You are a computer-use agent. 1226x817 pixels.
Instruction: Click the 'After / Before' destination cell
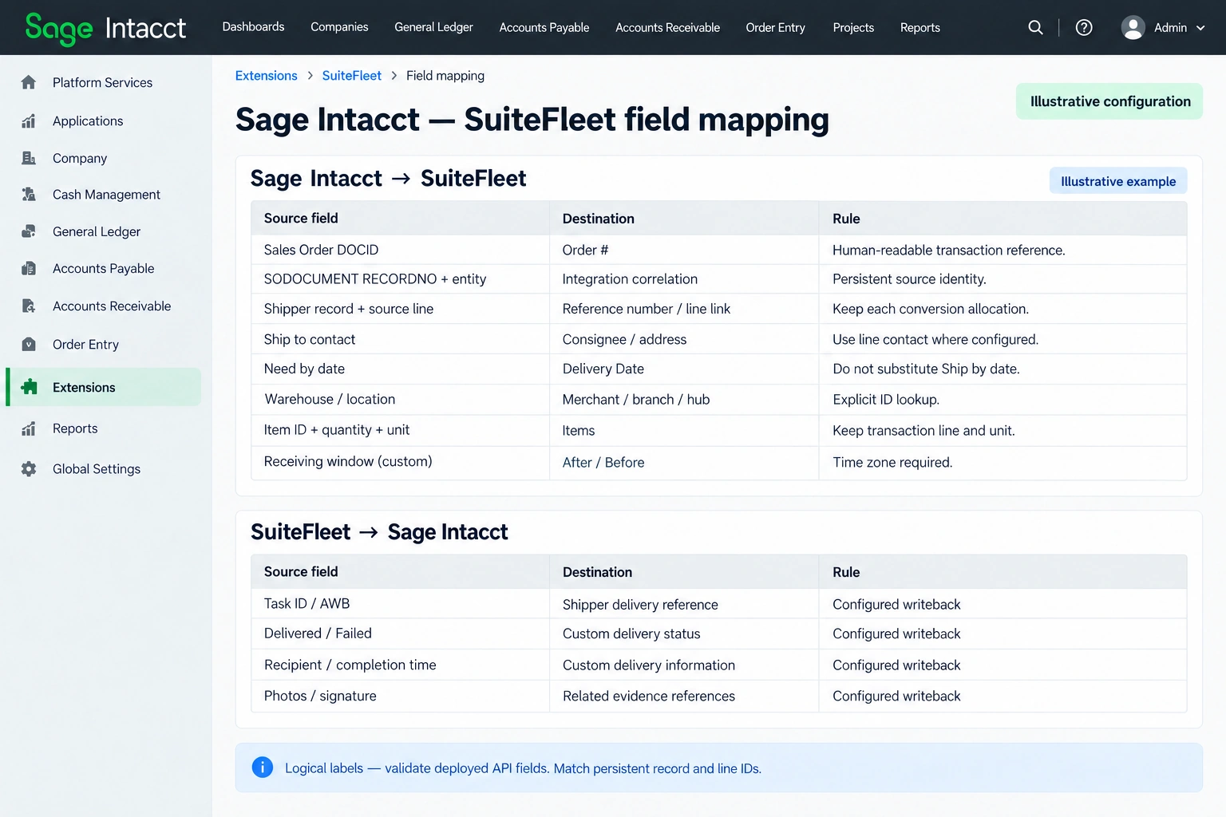coord(684,463)
